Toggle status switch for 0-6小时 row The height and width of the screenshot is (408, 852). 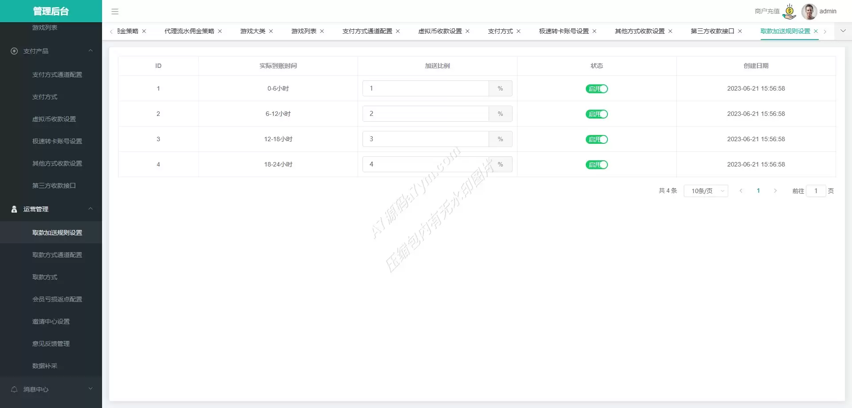(596, 89)
